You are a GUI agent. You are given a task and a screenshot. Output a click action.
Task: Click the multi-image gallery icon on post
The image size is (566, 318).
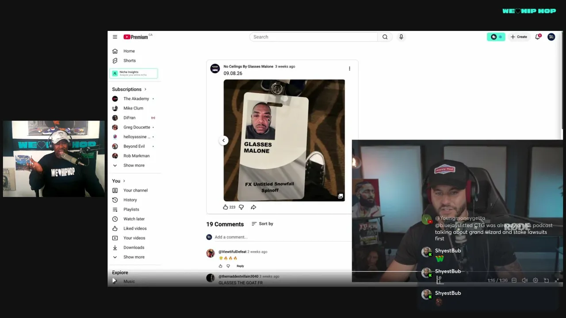[x=340, y=196]
